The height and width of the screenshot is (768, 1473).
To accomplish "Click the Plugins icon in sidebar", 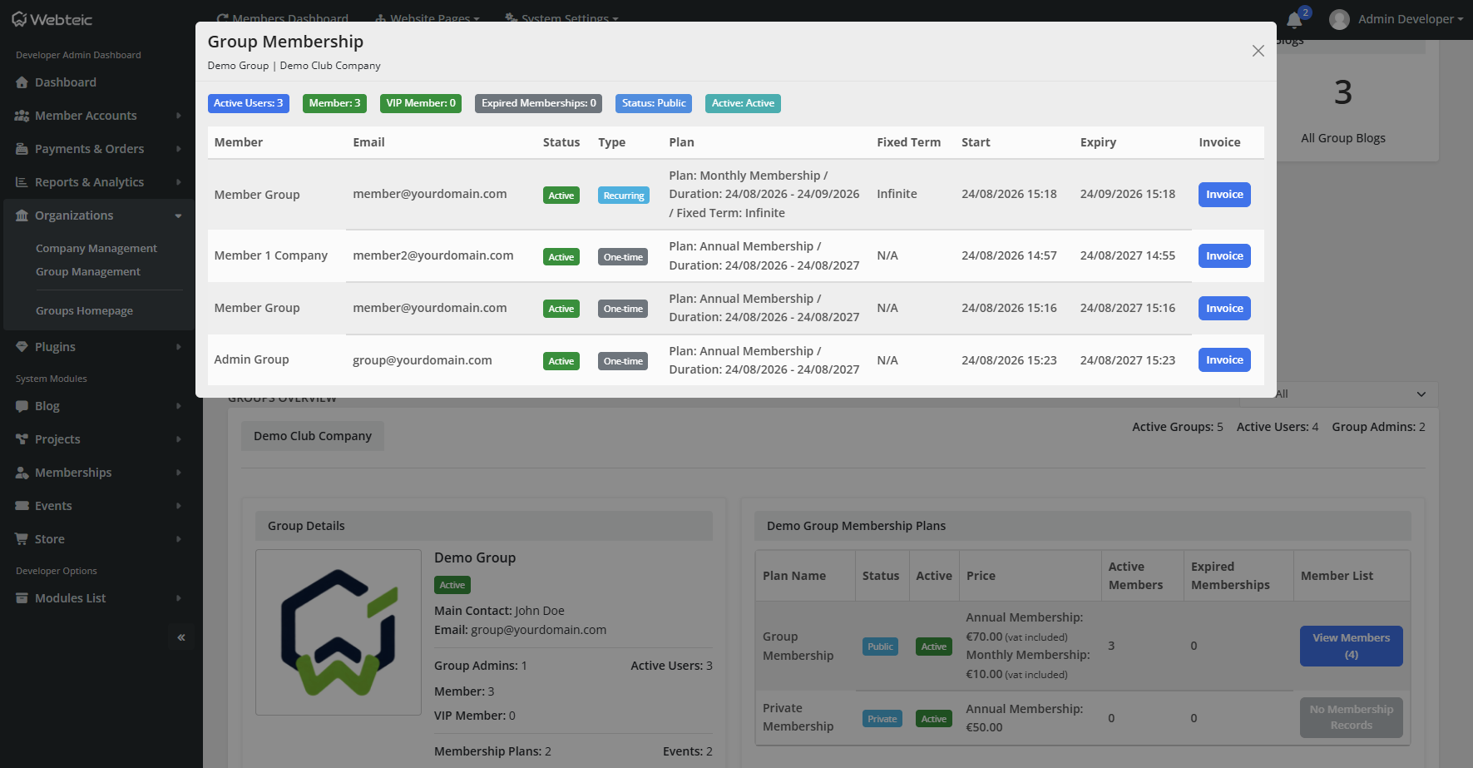I will click(22, 347).
